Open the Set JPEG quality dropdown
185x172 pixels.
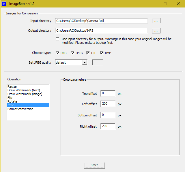tap(85, 63)
